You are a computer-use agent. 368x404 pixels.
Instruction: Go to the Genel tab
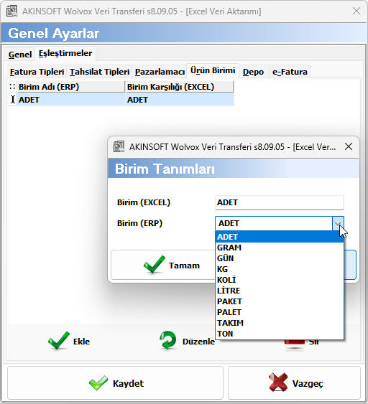(x=20, y=55)
